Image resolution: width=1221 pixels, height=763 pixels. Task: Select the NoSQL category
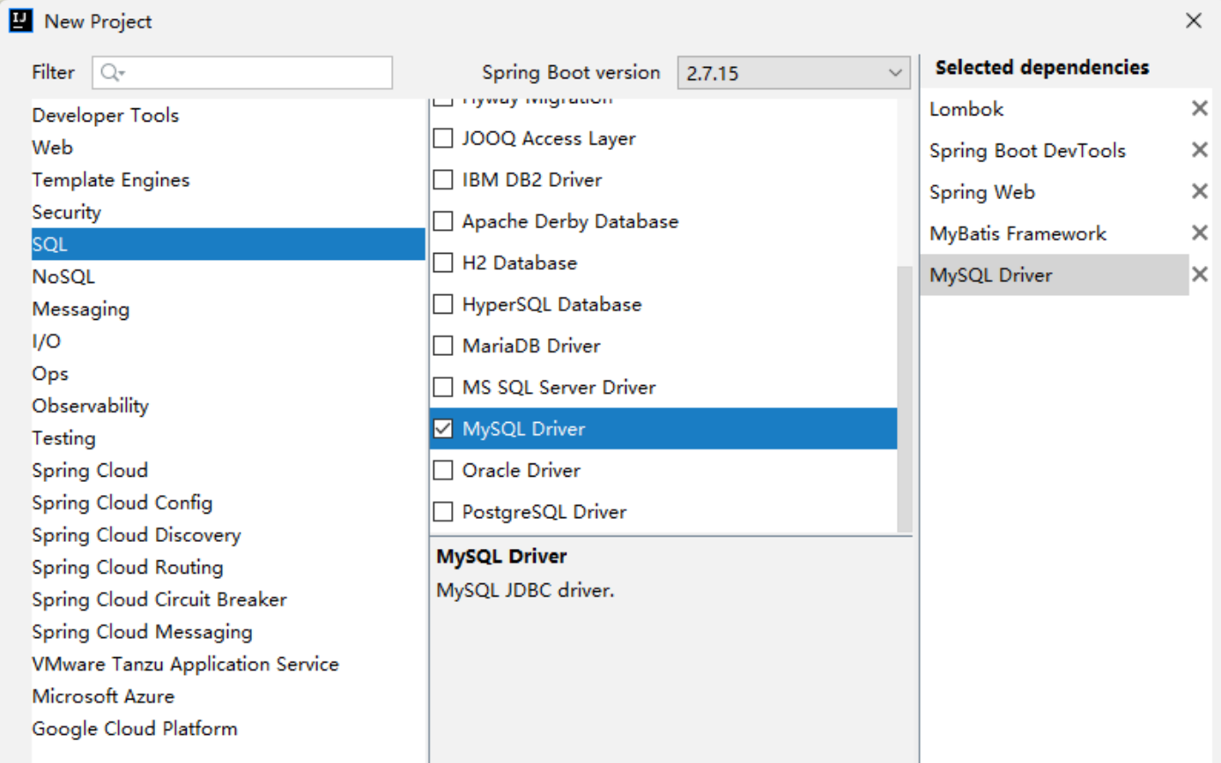click(228, 277)
